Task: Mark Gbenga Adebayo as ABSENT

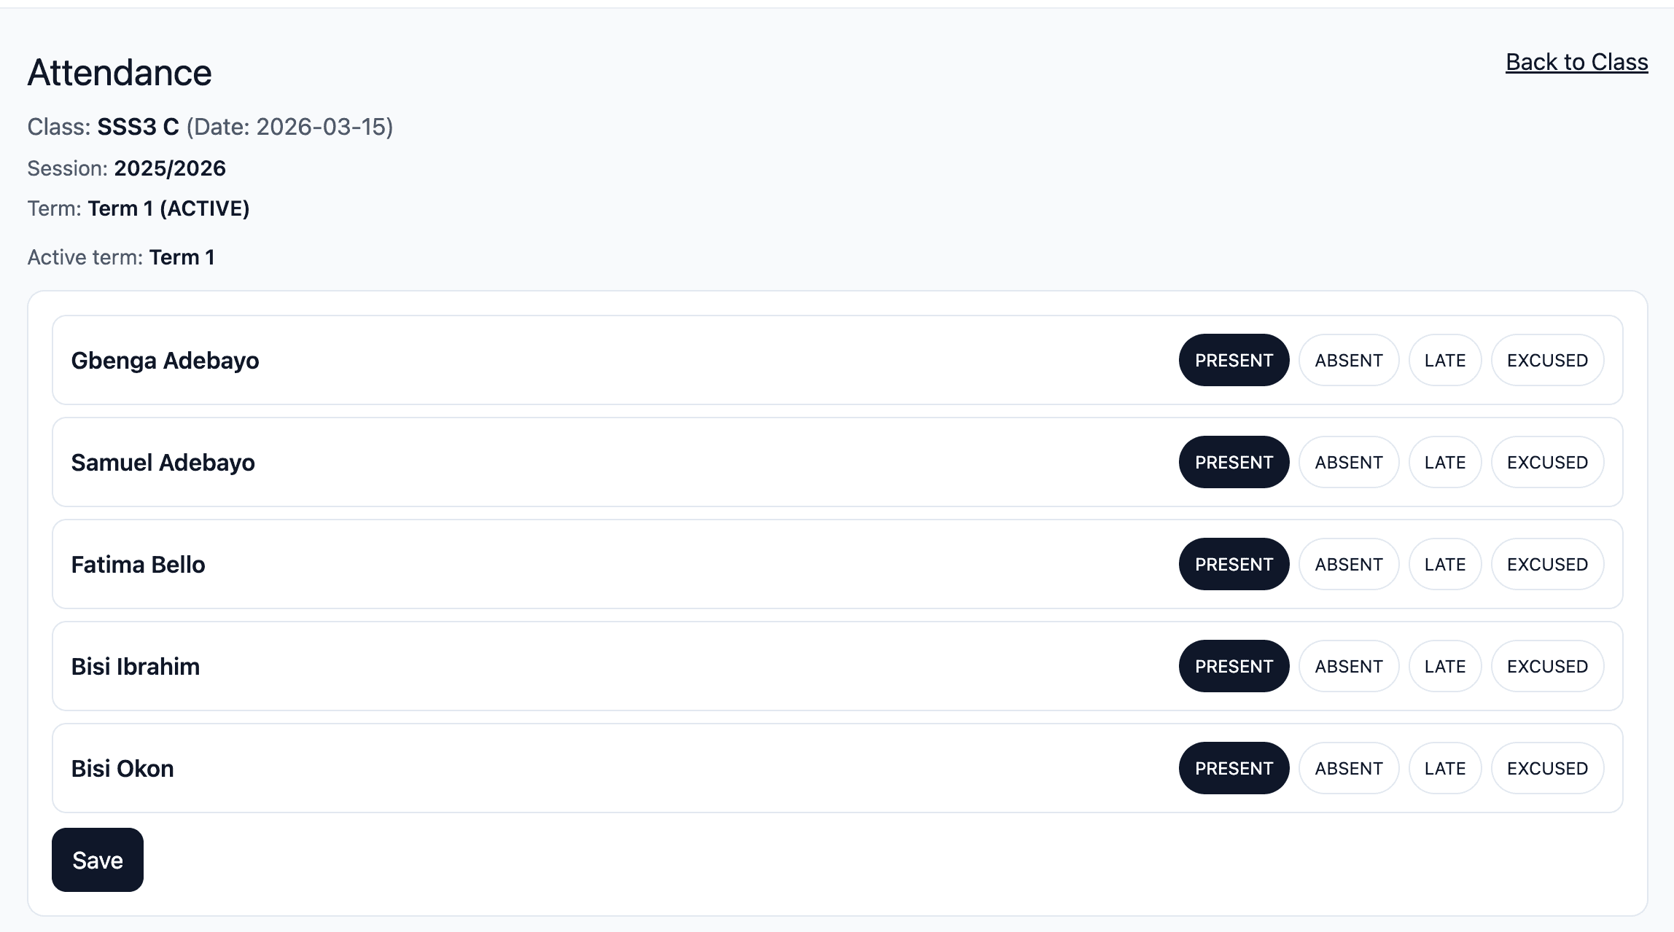Action: coord(1348,360)
